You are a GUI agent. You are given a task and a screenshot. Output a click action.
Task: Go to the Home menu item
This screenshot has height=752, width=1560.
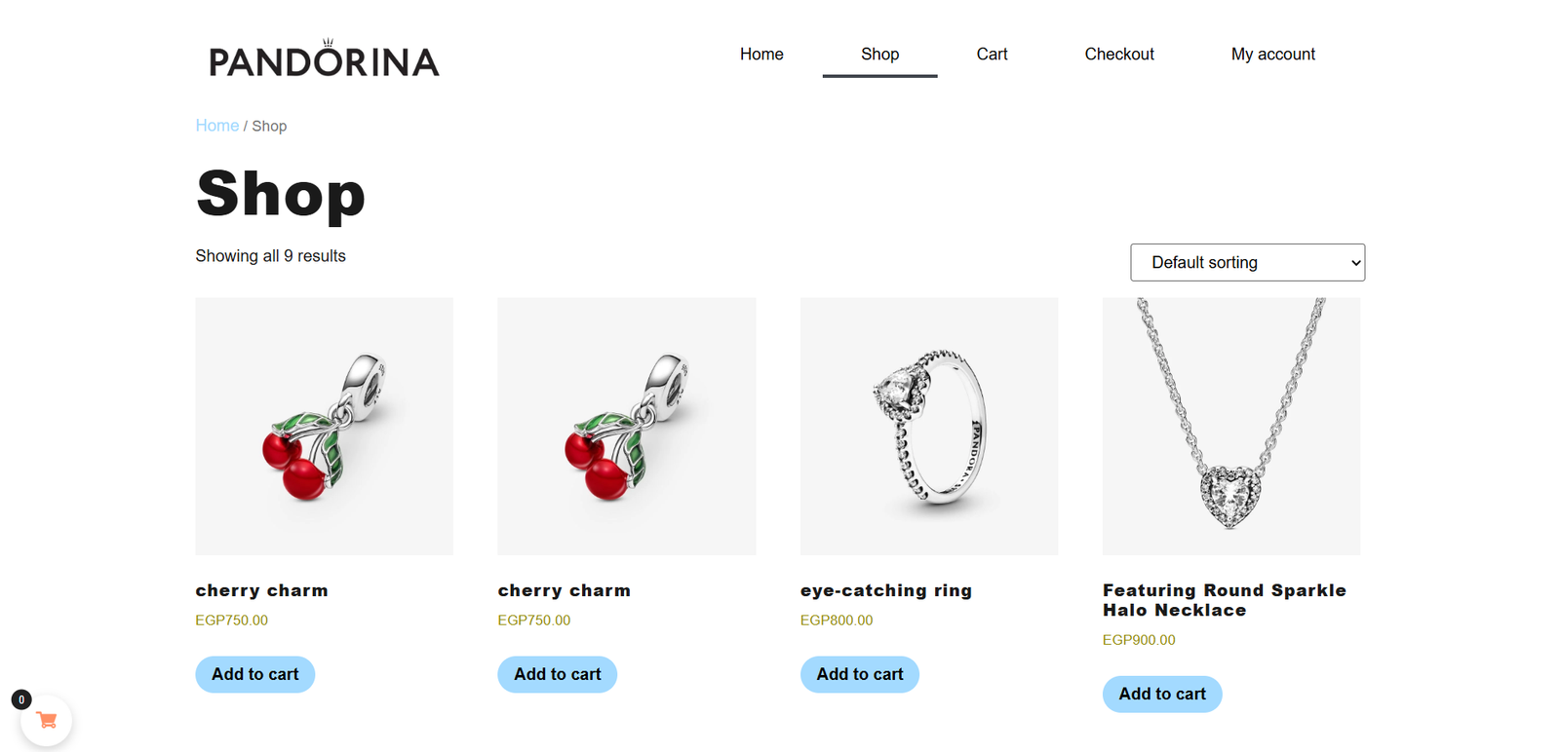(x=761, y=55)
